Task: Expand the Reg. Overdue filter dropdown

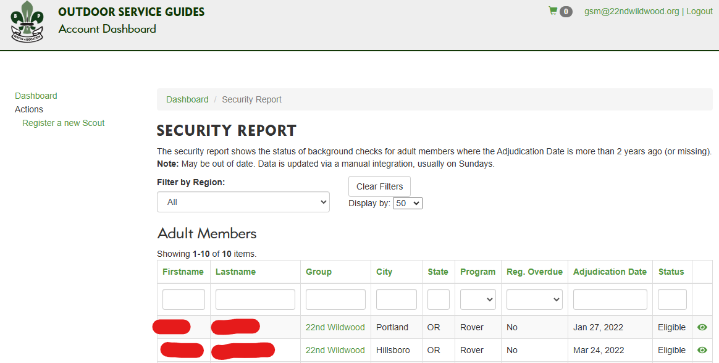Action: point(534,299)
